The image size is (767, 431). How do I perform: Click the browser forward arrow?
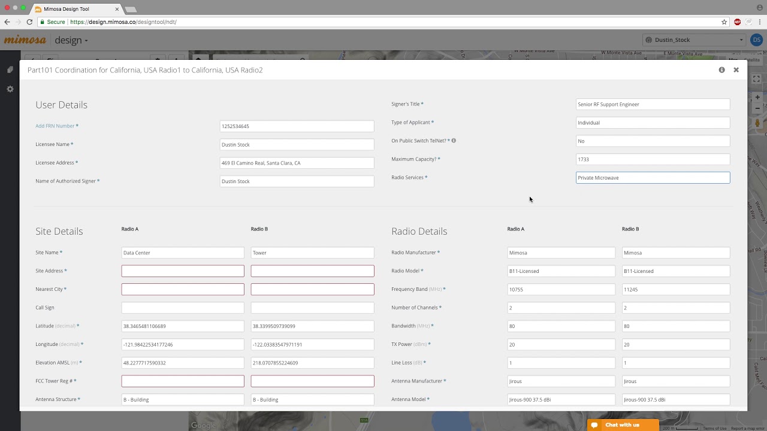tap(18, 22)
